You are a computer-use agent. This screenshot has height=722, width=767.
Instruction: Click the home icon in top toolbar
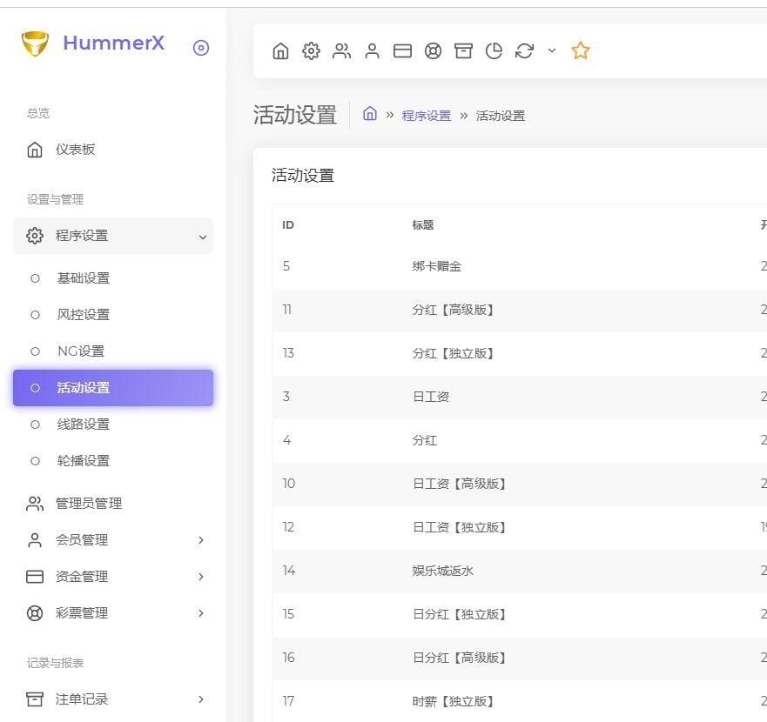[280, 51]
